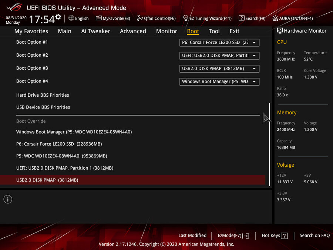This screenshot has width=333, height=250.
Task: Select highlighted USB2.0 DISK PMAP (3812MB)
Action: (x=133, y=180)
